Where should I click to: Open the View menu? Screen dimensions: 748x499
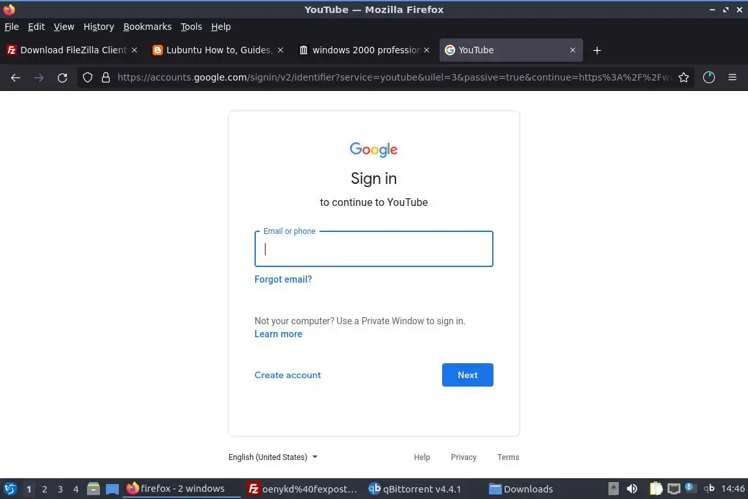click(x=64, y=27)
